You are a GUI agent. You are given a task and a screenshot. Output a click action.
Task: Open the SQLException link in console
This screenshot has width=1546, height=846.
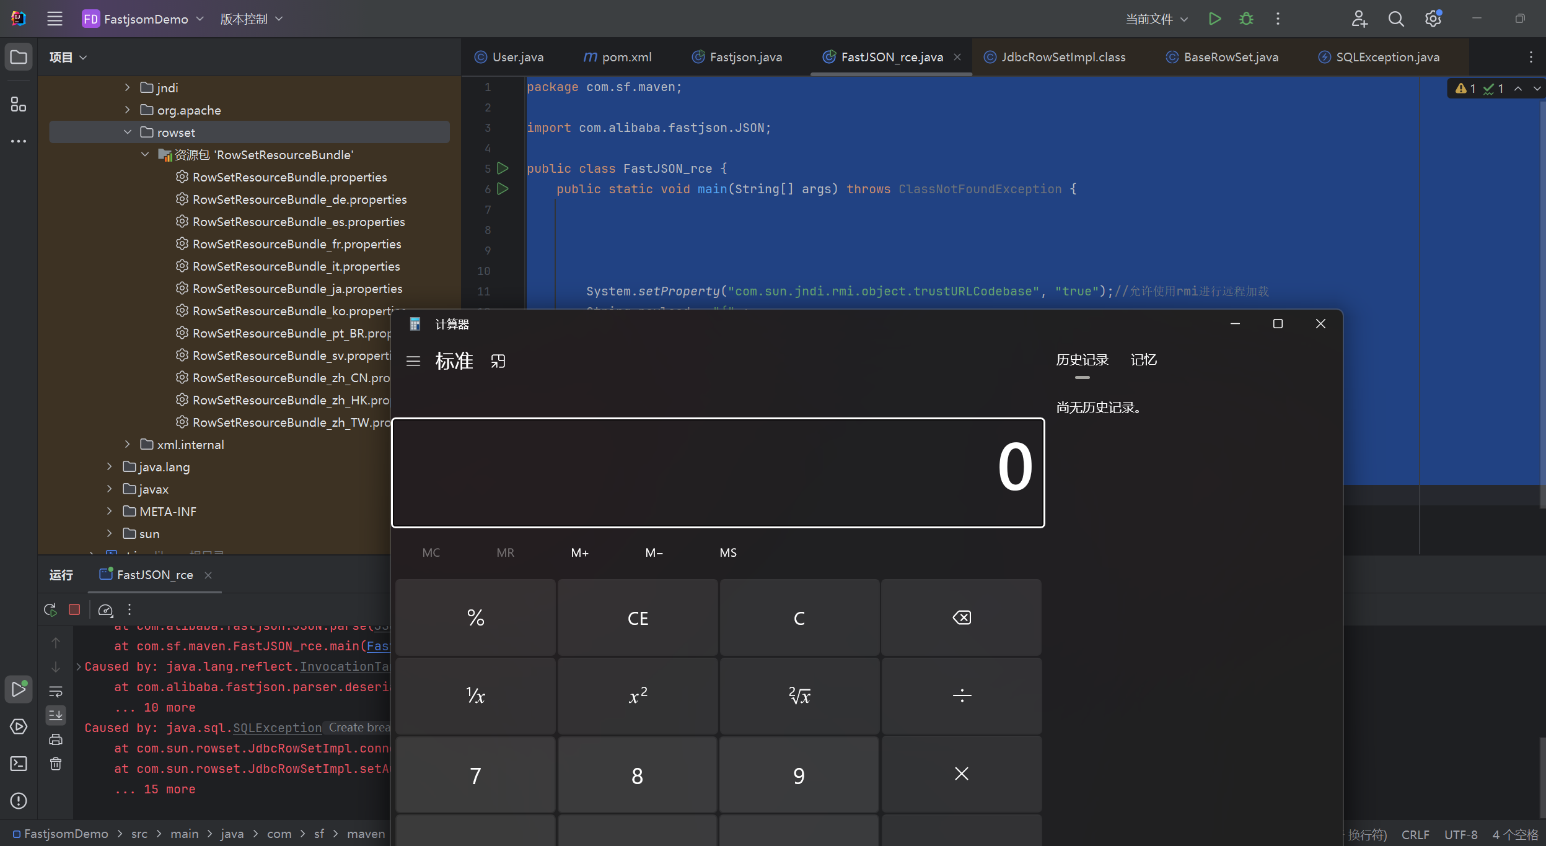(x=277, y=728)
